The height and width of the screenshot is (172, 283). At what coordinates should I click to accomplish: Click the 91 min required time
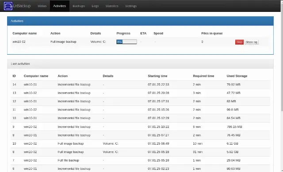click(198, 152)
